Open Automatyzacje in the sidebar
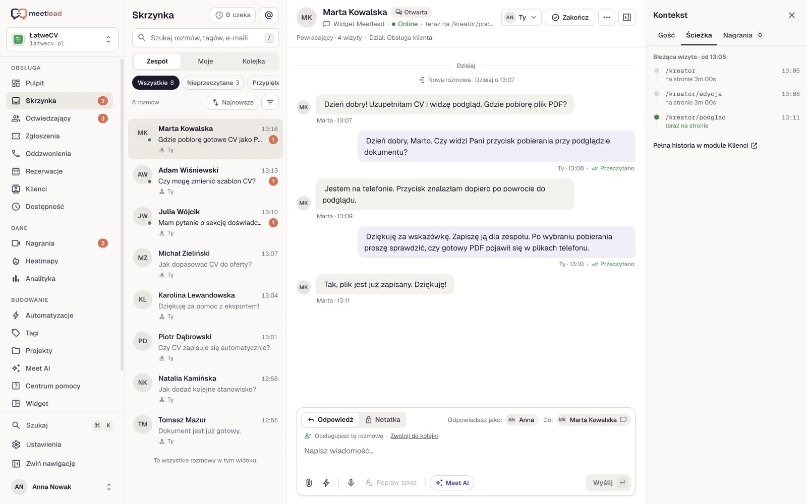 click(x=60, y=316)
